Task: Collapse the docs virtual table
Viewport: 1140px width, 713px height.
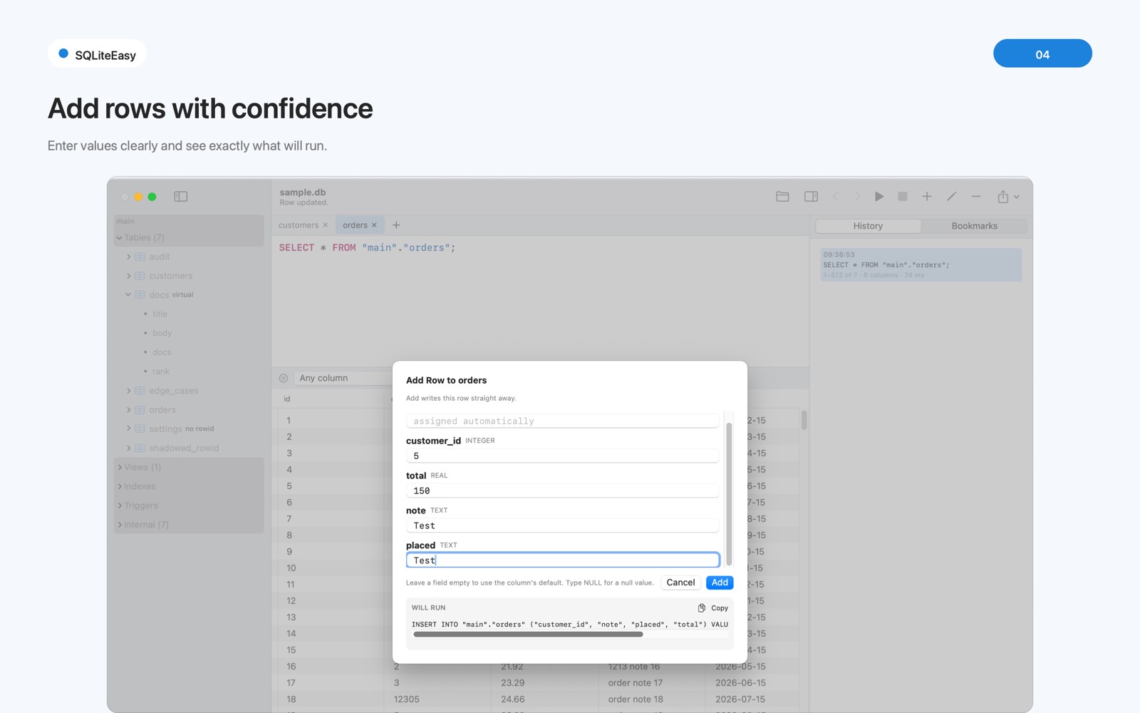Action: tap(128, 294)
